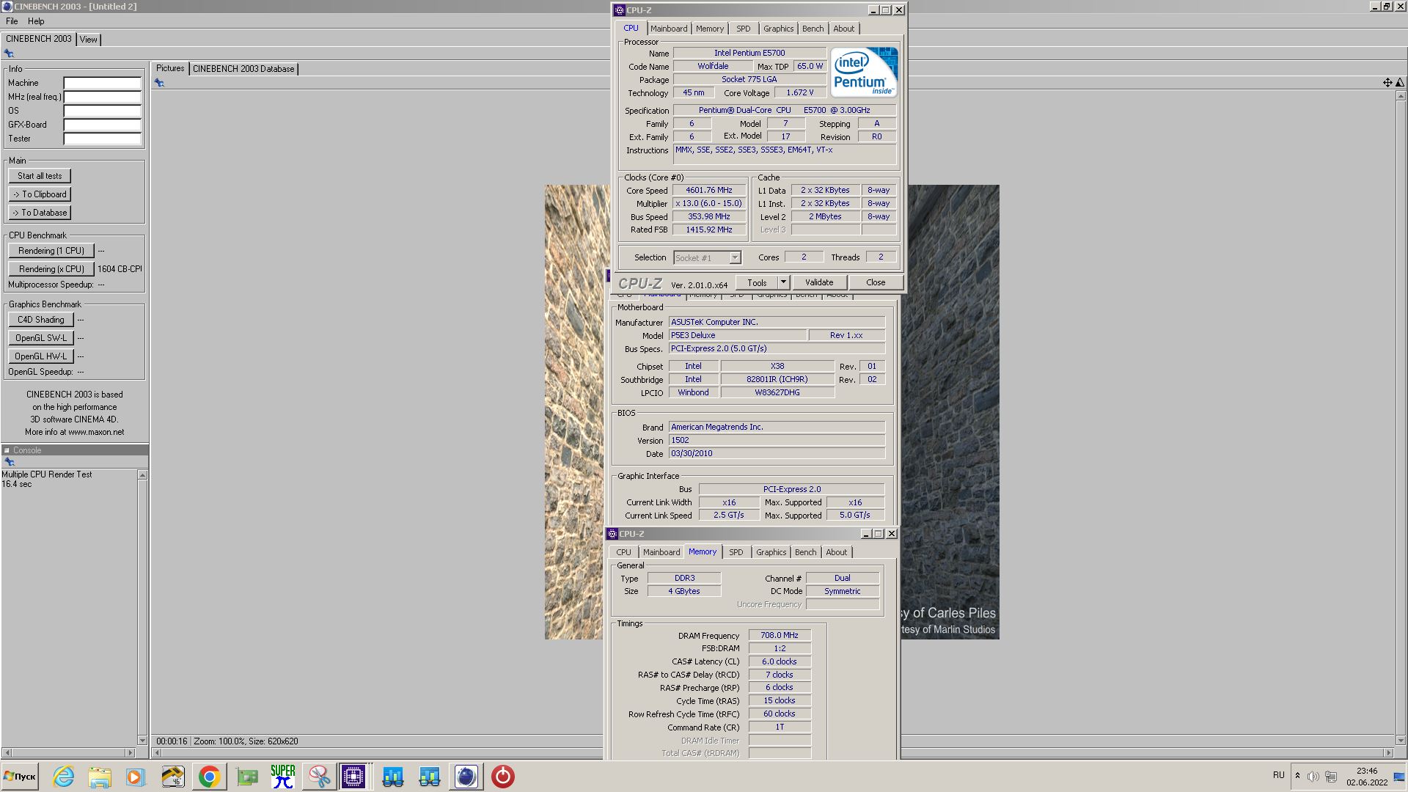Click the MHz (real freq.) input field
1408x792 pixels.
tap(103, 97)
